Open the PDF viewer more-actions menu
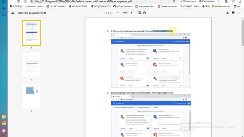Screen dimensions: 244x137 tap(239, 13)
